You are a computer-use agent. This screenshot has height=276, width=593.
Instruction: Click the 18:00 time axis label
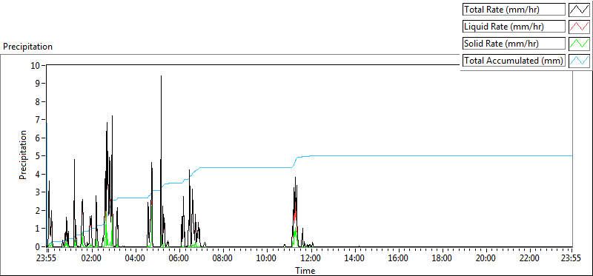(442, 258)
